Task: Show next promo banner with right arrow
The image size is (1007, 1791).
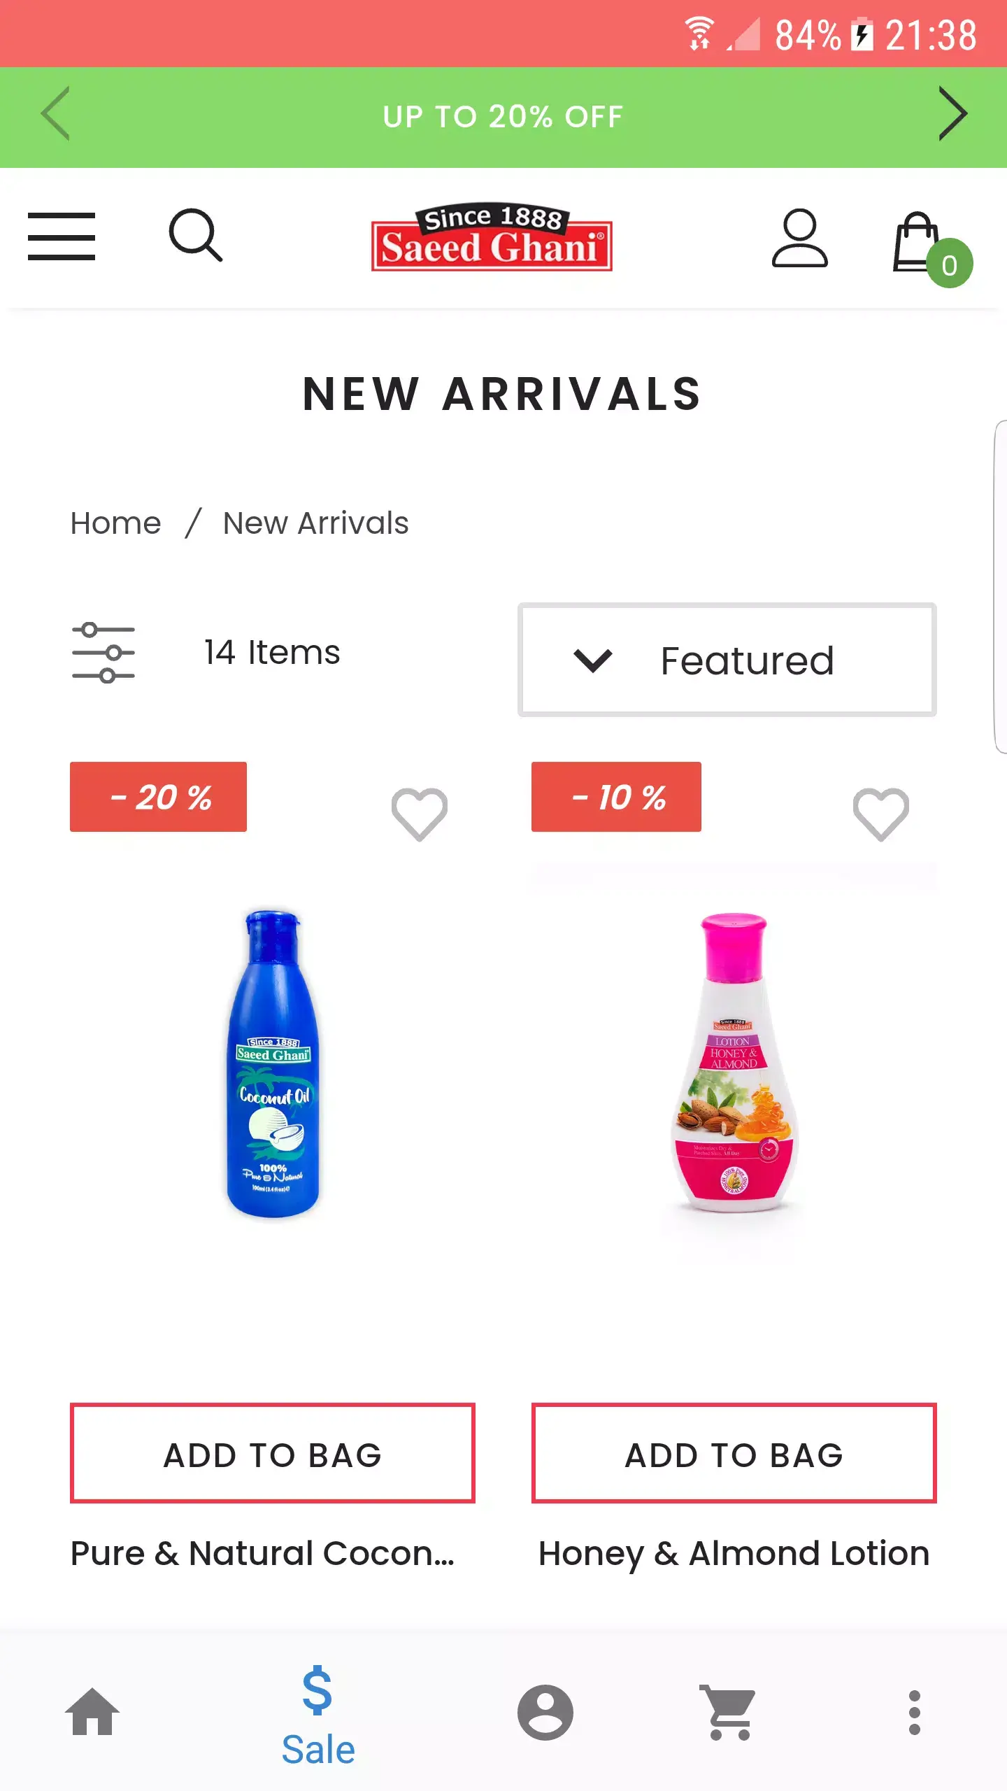Action: click(x=952, y=114)
